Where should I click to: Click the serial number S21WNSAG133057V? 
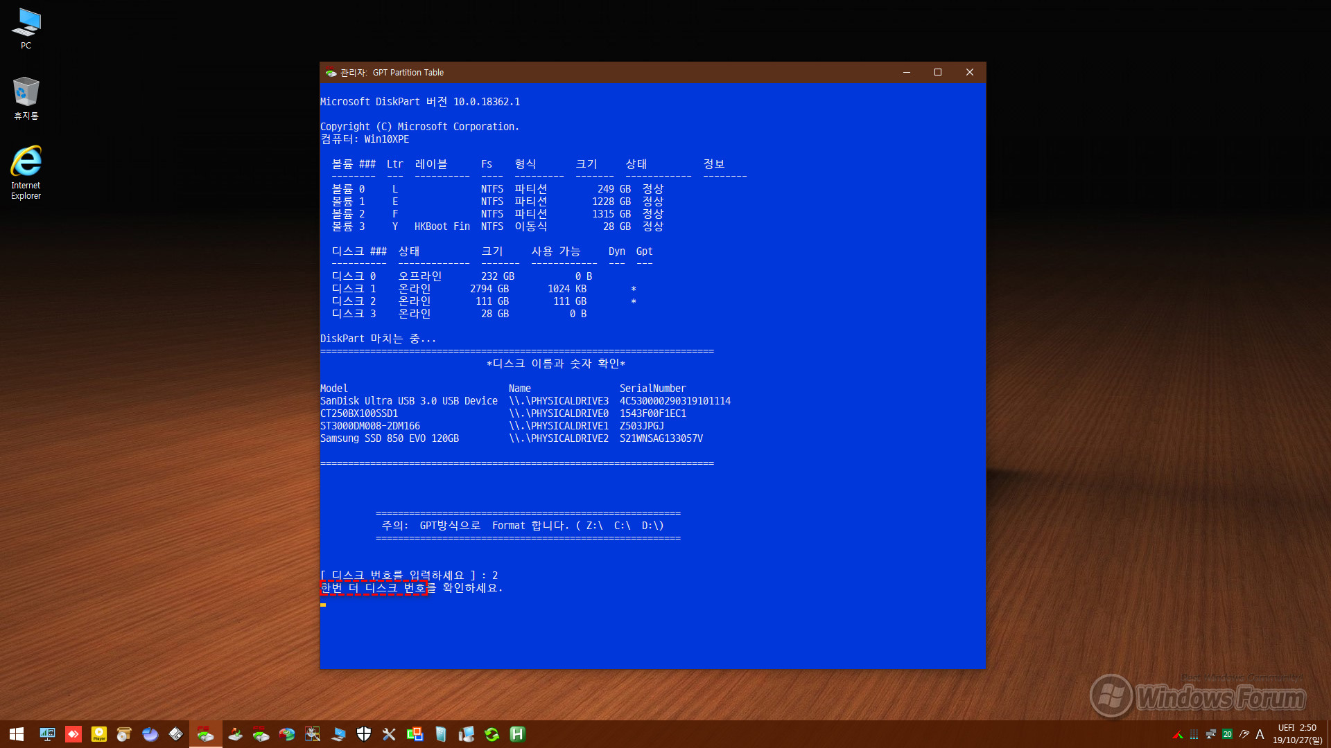coord(661,438)
